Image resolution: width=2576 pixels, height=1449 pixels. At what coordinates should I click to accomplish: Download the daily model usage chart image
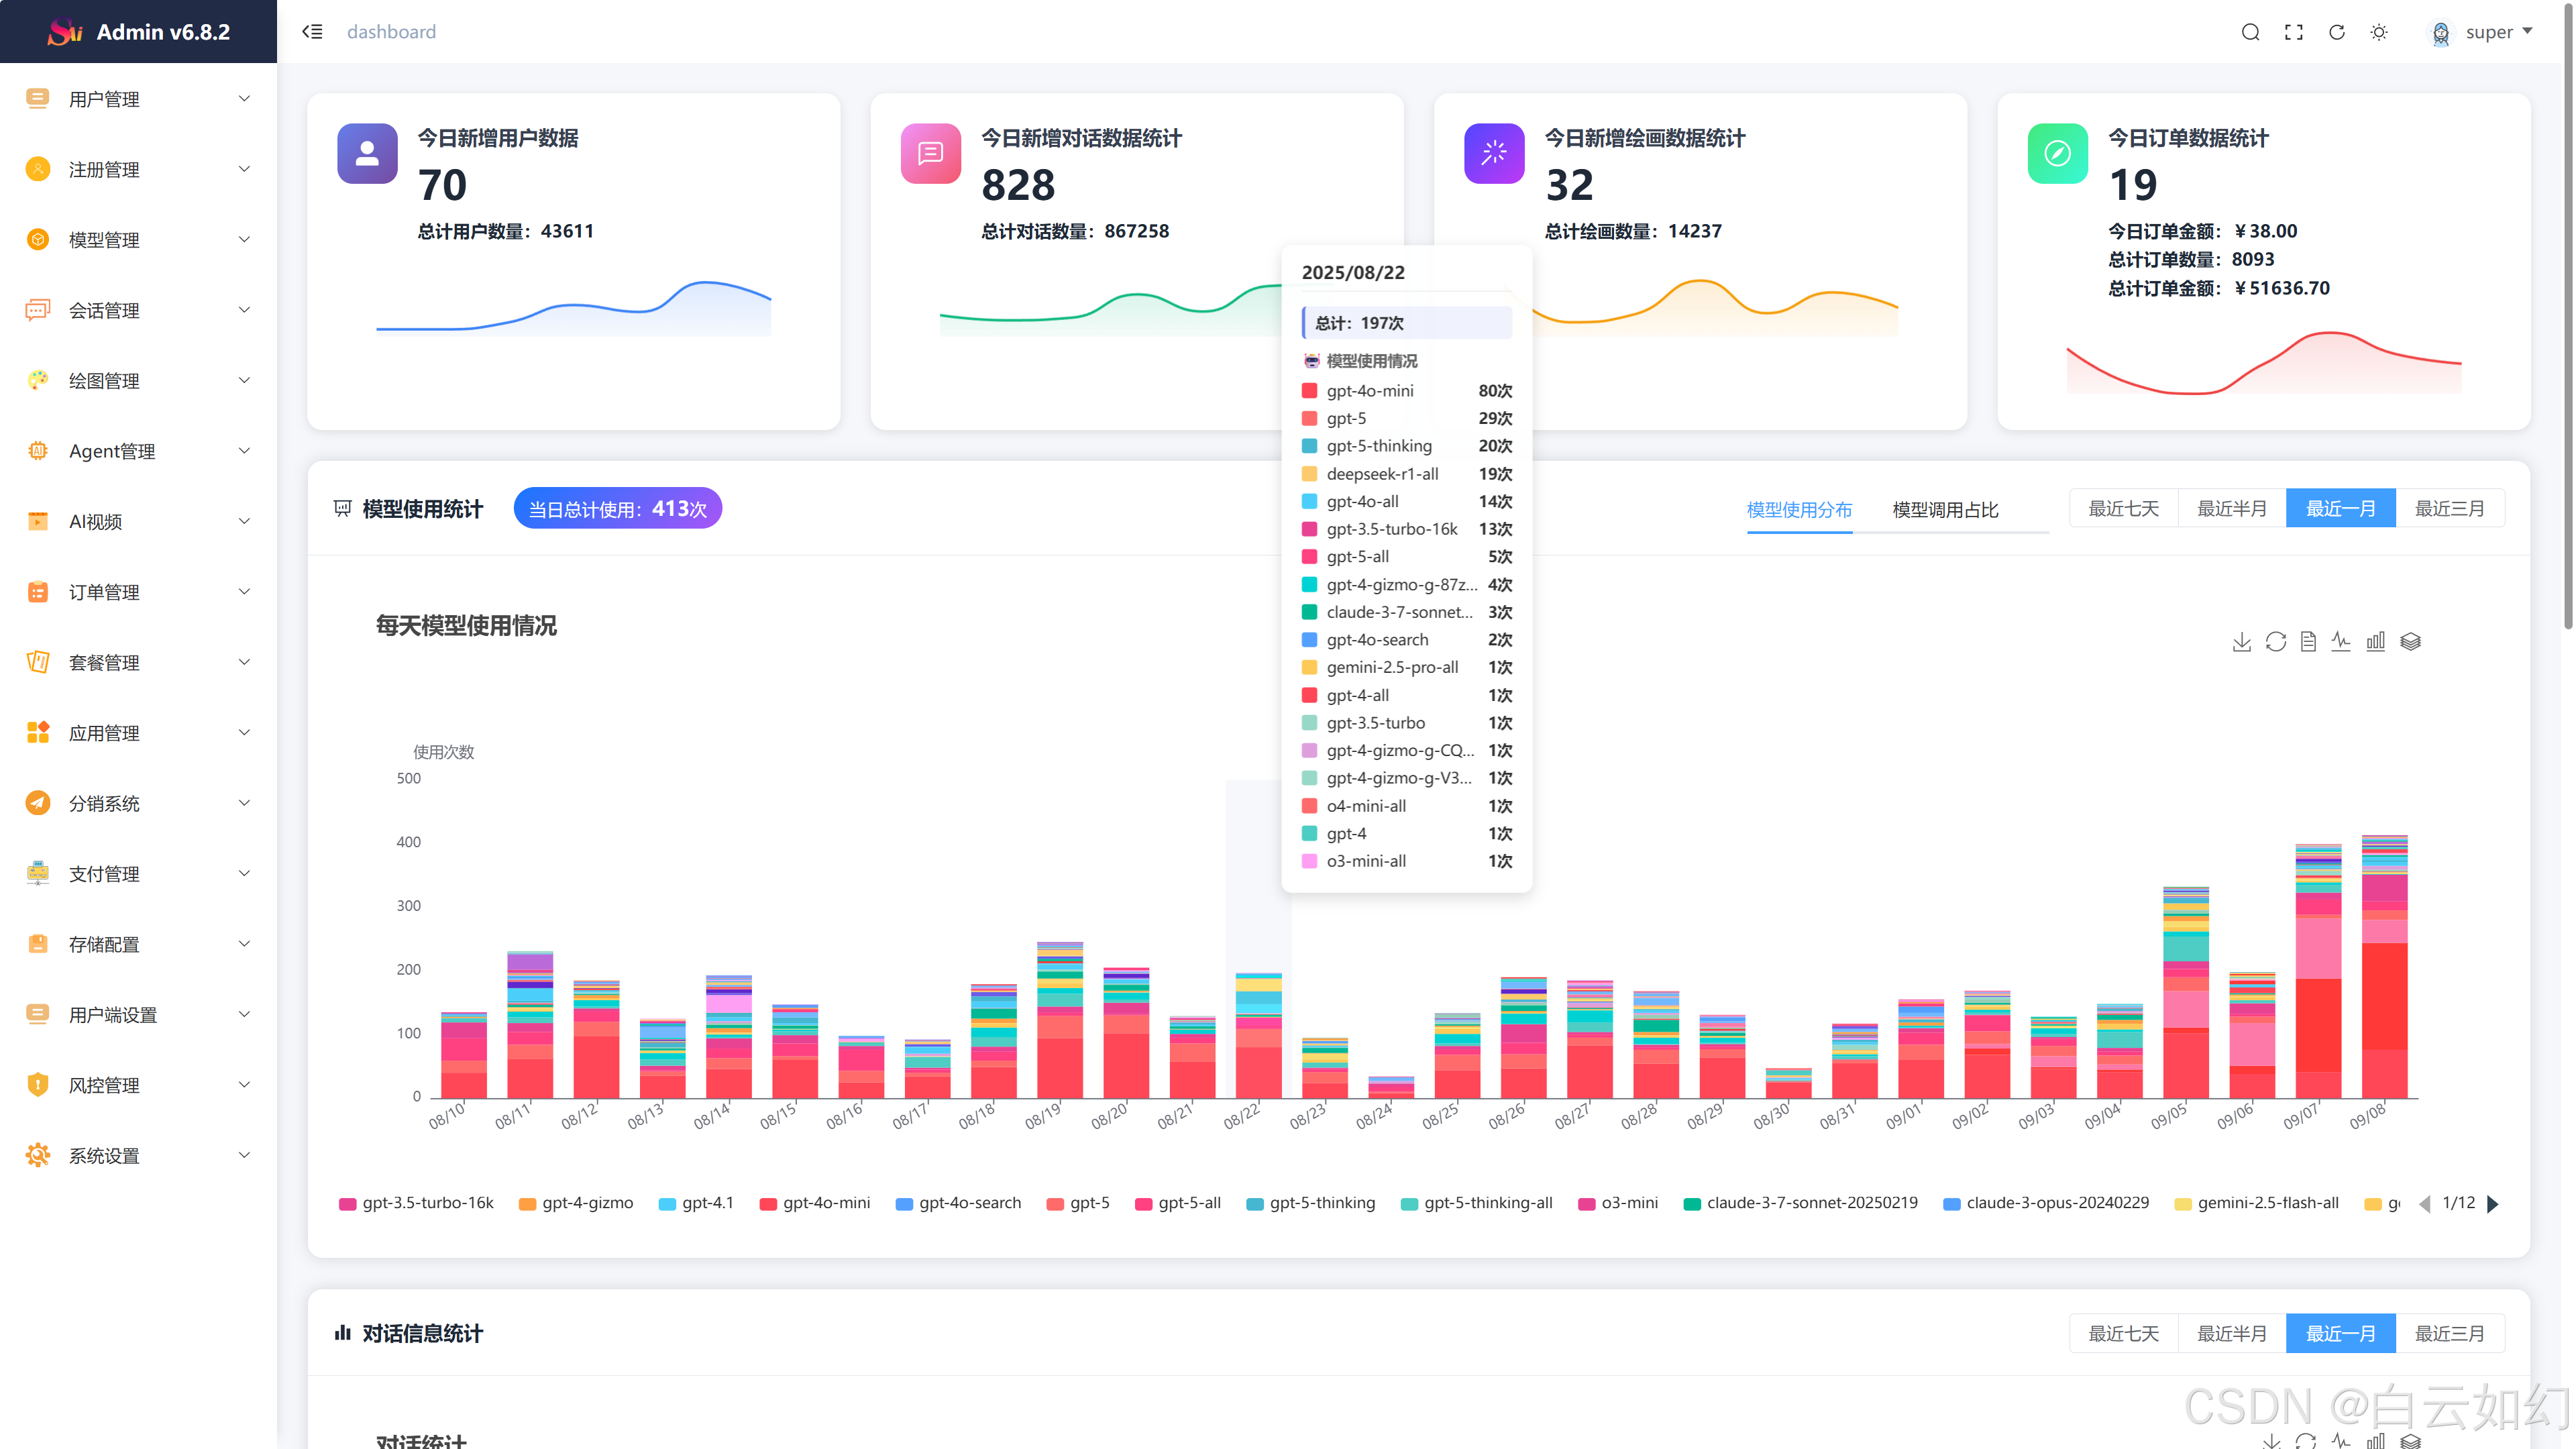(2241, 642)
